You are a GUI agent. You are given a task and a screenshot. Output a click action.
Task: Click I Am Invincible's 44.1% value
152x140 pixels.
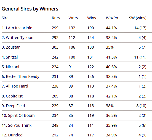111,28
